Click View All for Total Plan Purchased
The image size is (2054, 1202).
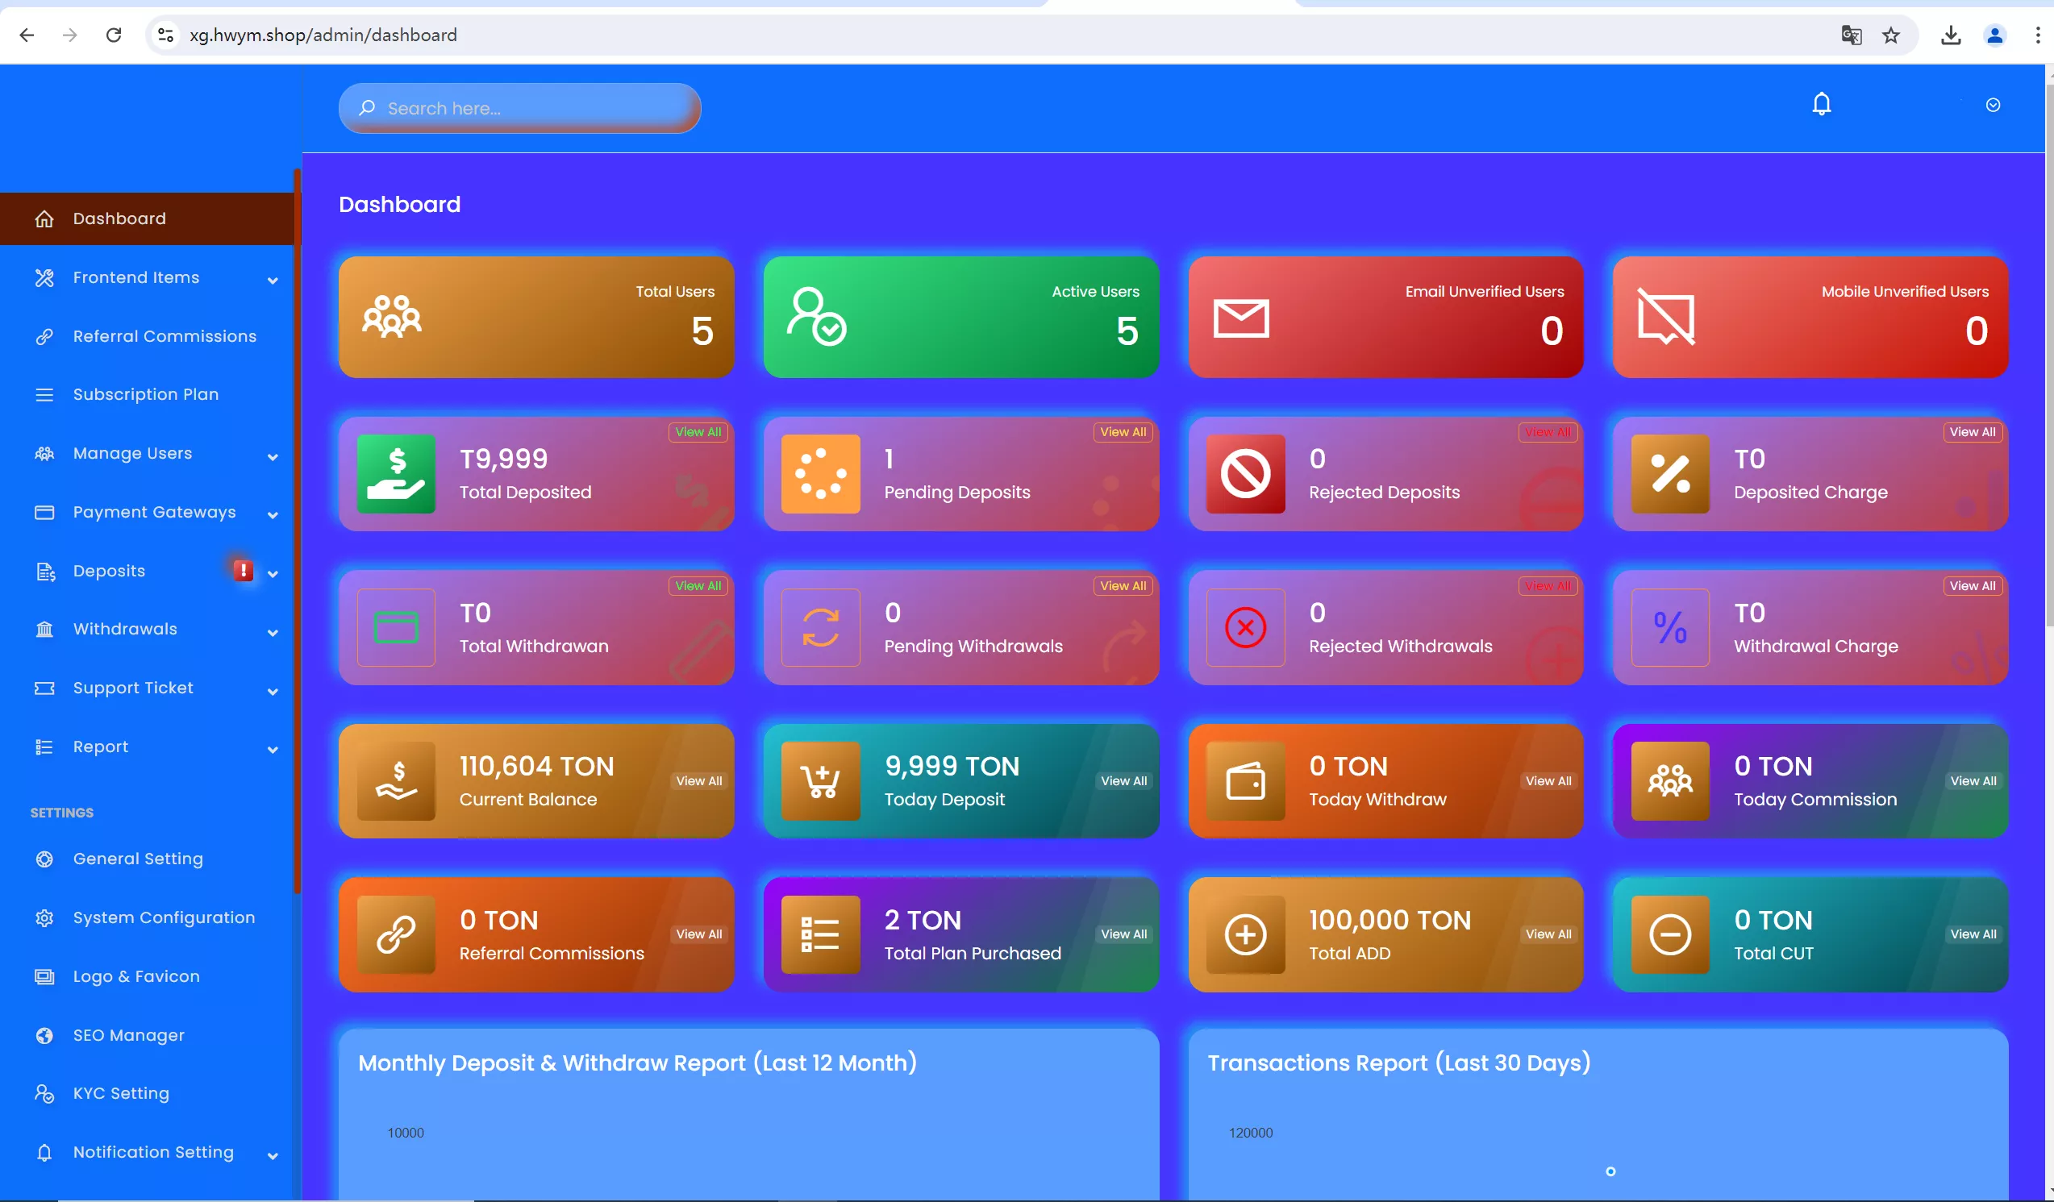tap(1123, 934)
